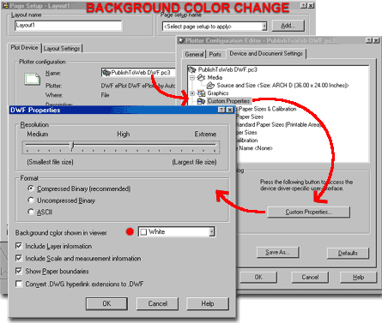Click the plotter paper icon in Page Setup

[32, 79]
